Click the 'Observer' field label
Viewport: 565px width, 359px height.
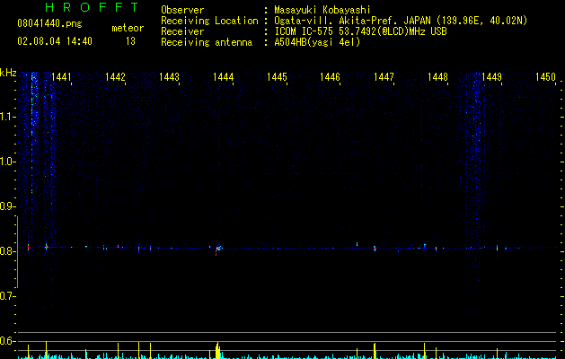(x=182, y=10)
